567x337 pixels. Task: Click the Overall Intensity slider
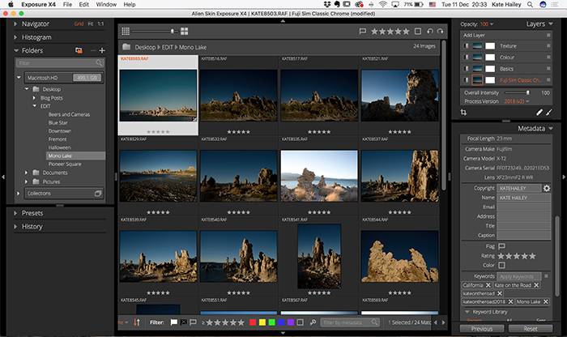pos(517,92)
